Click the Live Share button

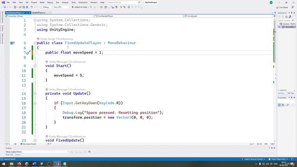(x=282, y=7)
